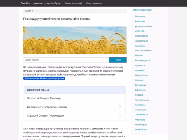The image size is (187, 140).
Task: Click the chevron next to 'Досліджуйте Інтерактивні Карти'
Action: click(x=120, y=107)
